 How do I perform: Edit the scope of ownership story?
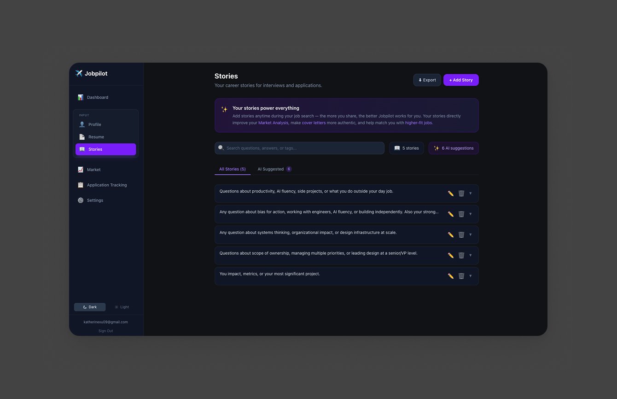451,256
